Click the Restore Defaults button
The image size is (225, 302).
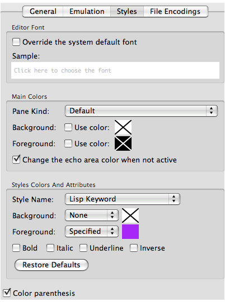pos(51,265)
